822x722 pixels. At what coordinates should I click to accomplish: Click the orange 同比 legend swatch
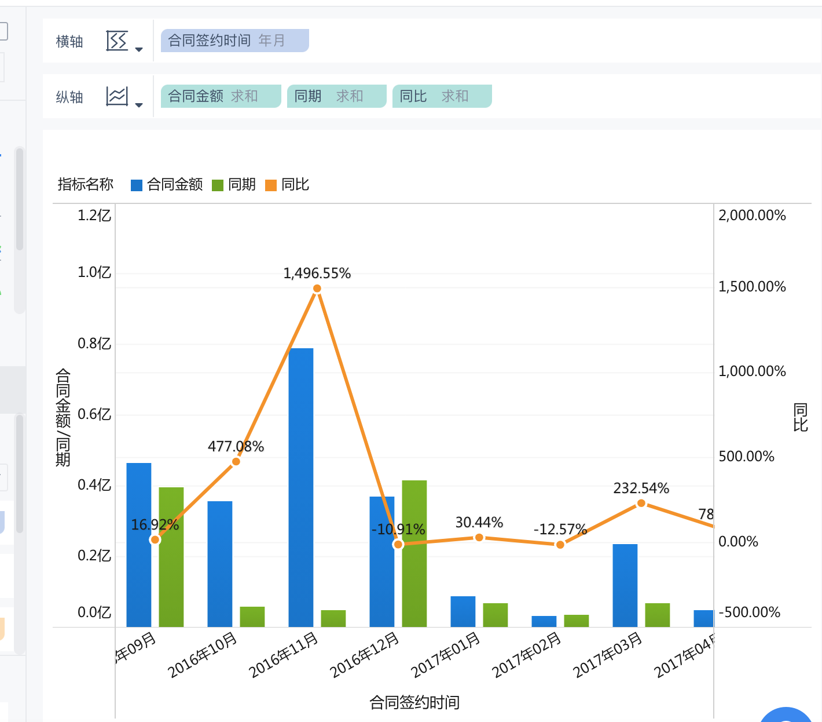click(x=271, y=185)
